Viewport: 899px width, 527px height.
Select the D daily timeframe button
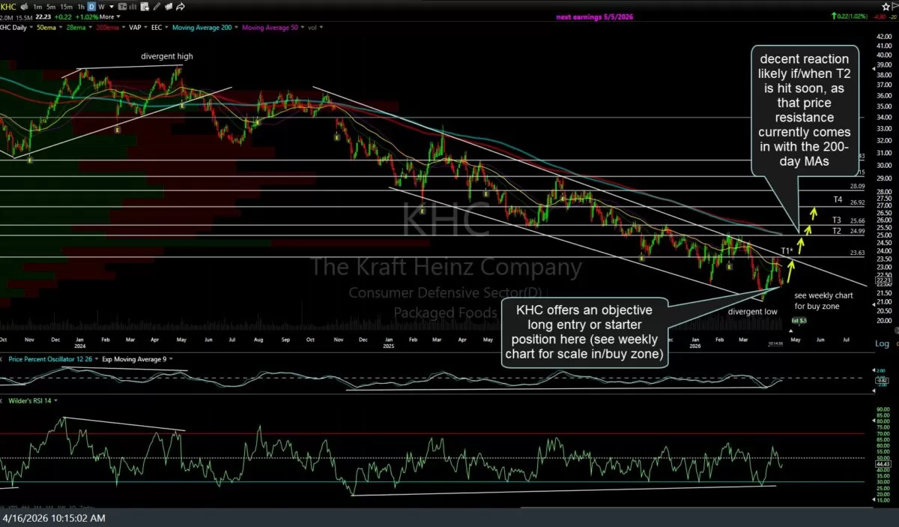click(91, 7)
